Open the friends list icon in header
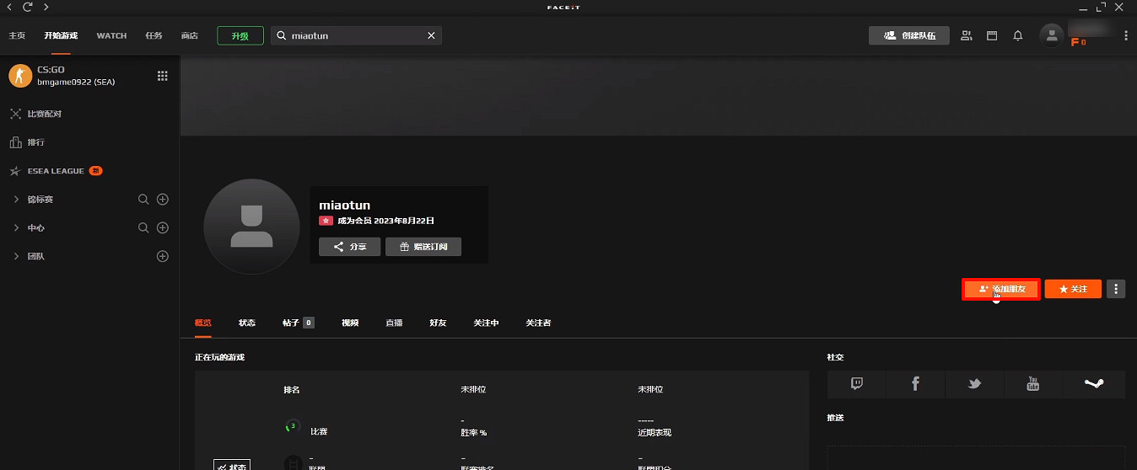 point(967,35)
